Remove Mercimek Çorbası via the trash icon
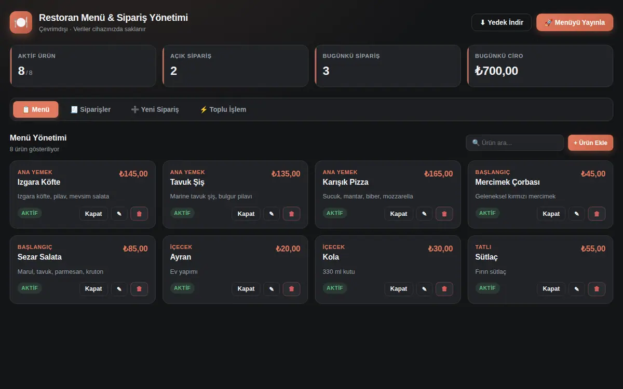The width and height of the screenshot is (623, 389). click(x=597, y=214)
